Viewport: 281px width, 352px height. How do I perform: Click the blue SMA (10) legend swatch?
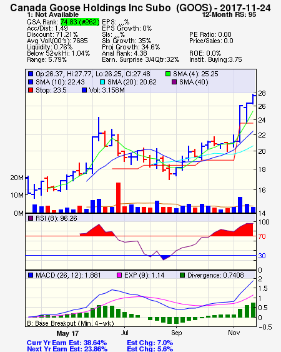(31, 82)
